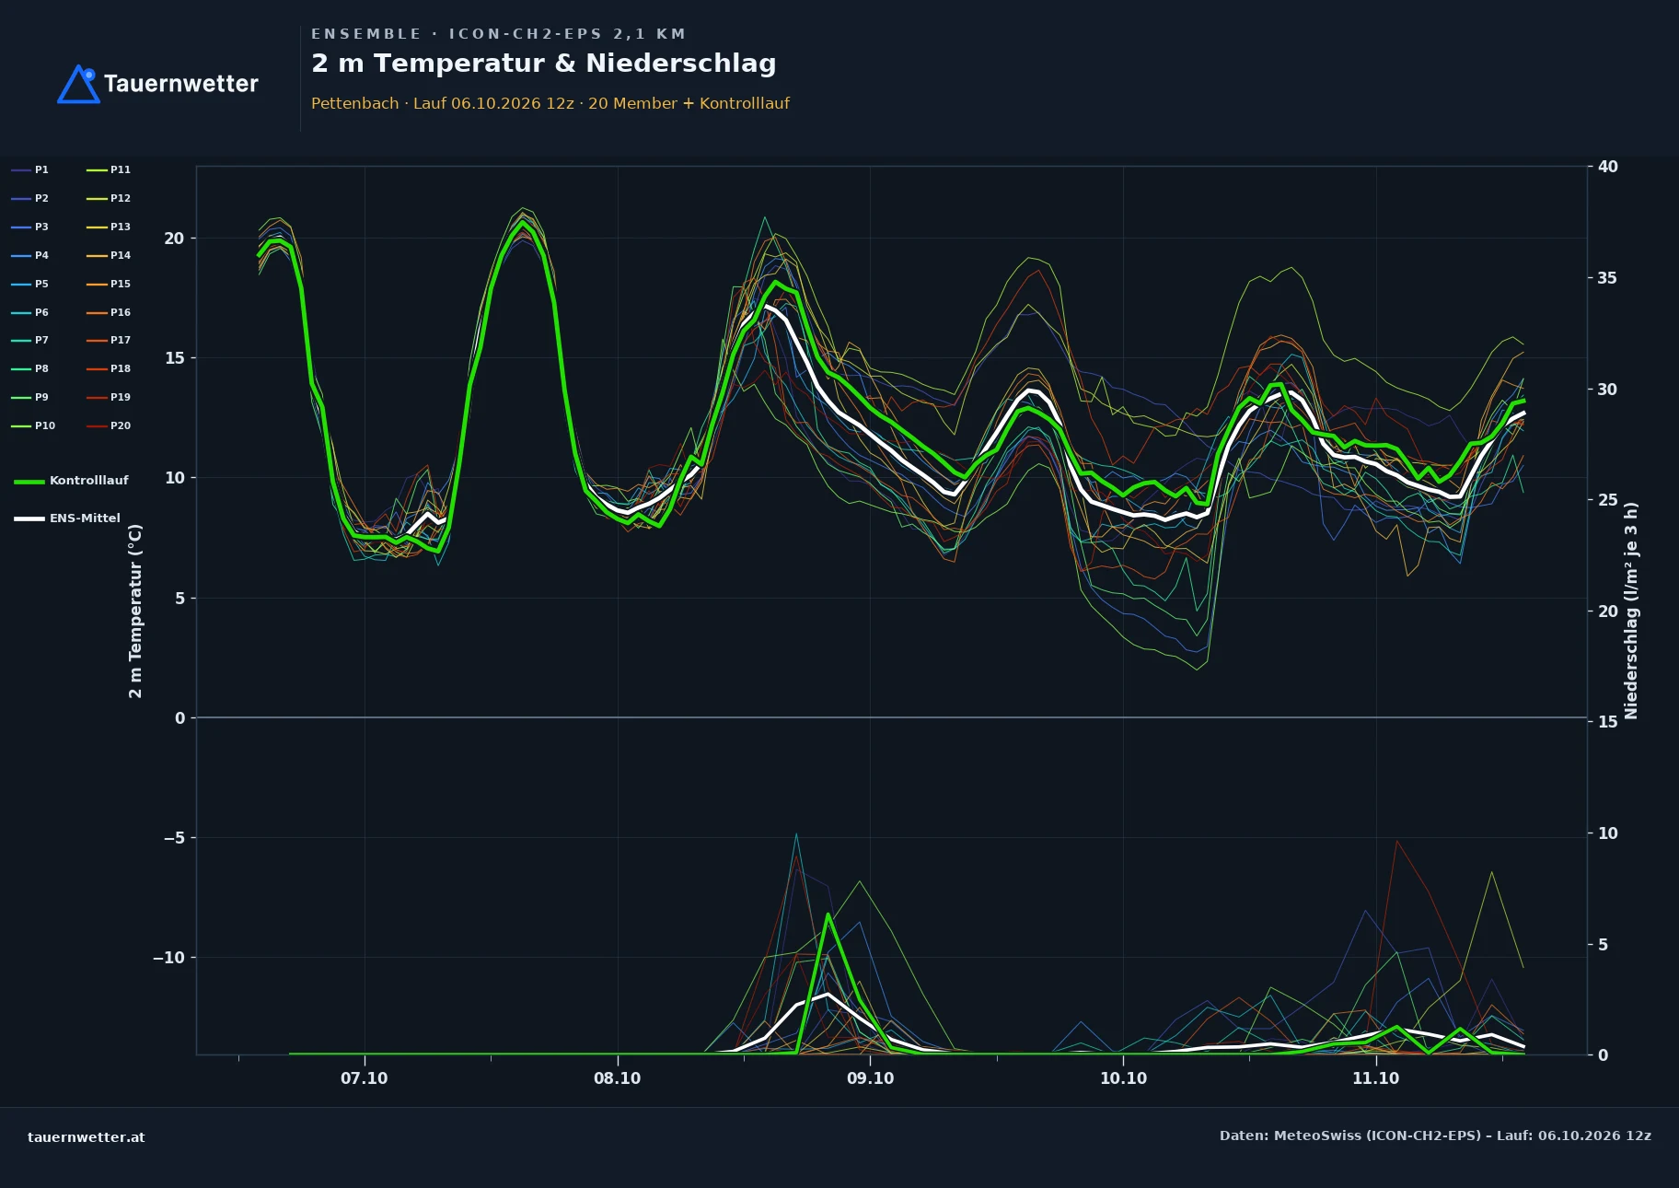This screenshot has width=1679, height=1188.
Task: Select the P6 legend entry
Action: coord(30,312)
